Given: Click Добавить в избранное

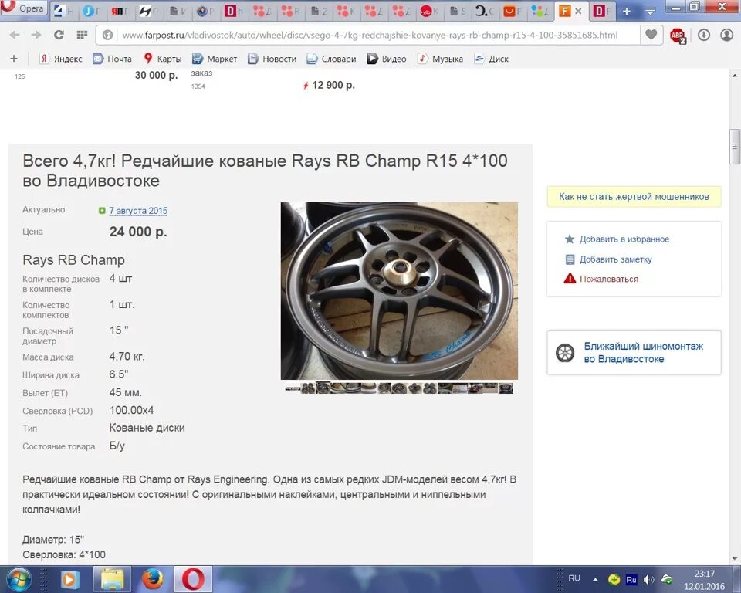Looking at the screenshot, I should pos(624,239).
